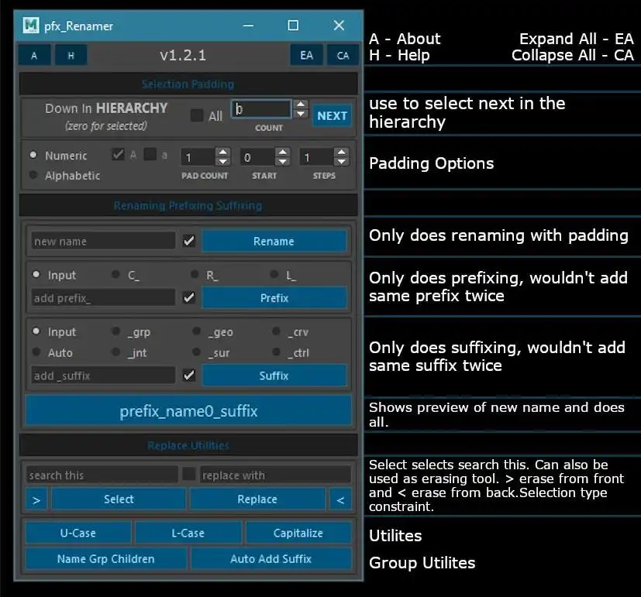This screenshot has width=641, height=597.
Task: Click the NEXT button
Action: tap(332, 116)
